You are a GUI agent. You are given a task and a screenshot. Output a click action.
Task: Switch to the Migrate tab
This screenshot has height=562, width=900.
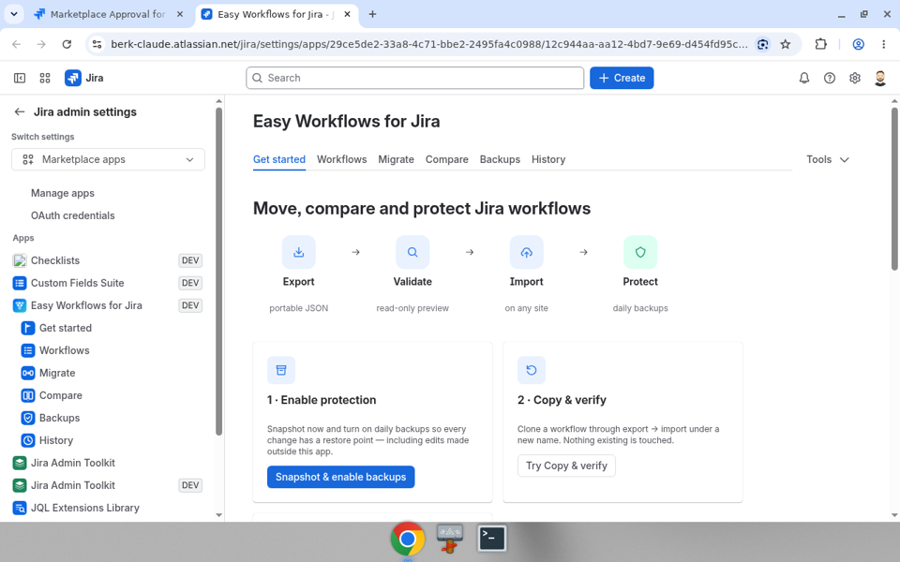[396, 159]
